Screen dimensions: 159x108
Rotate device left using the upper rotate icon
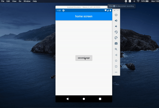116,32
